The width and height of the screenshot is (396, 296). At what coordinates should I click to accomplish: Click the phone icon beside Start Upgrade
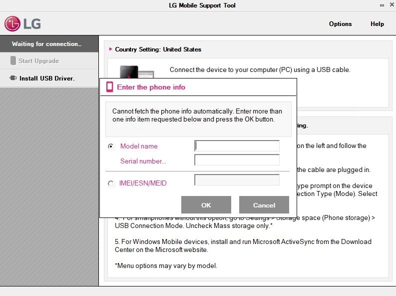[13, 60]
